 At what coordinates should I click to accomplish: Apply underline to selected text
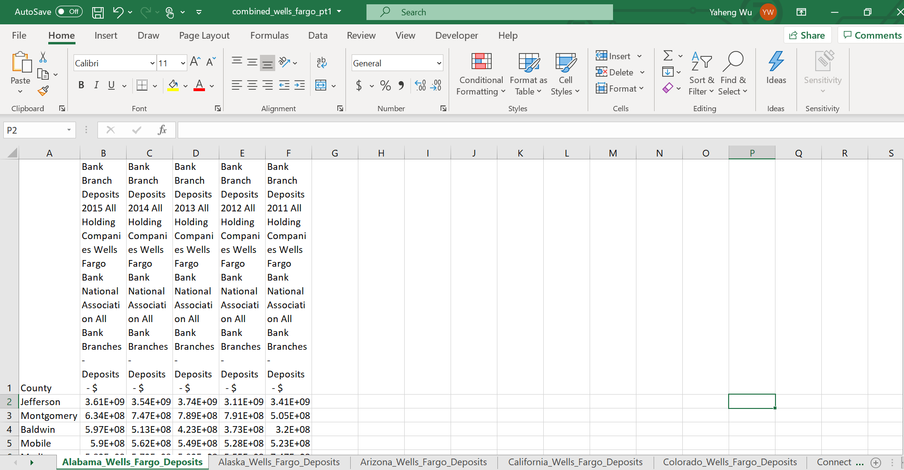click(x=110, y=85)
